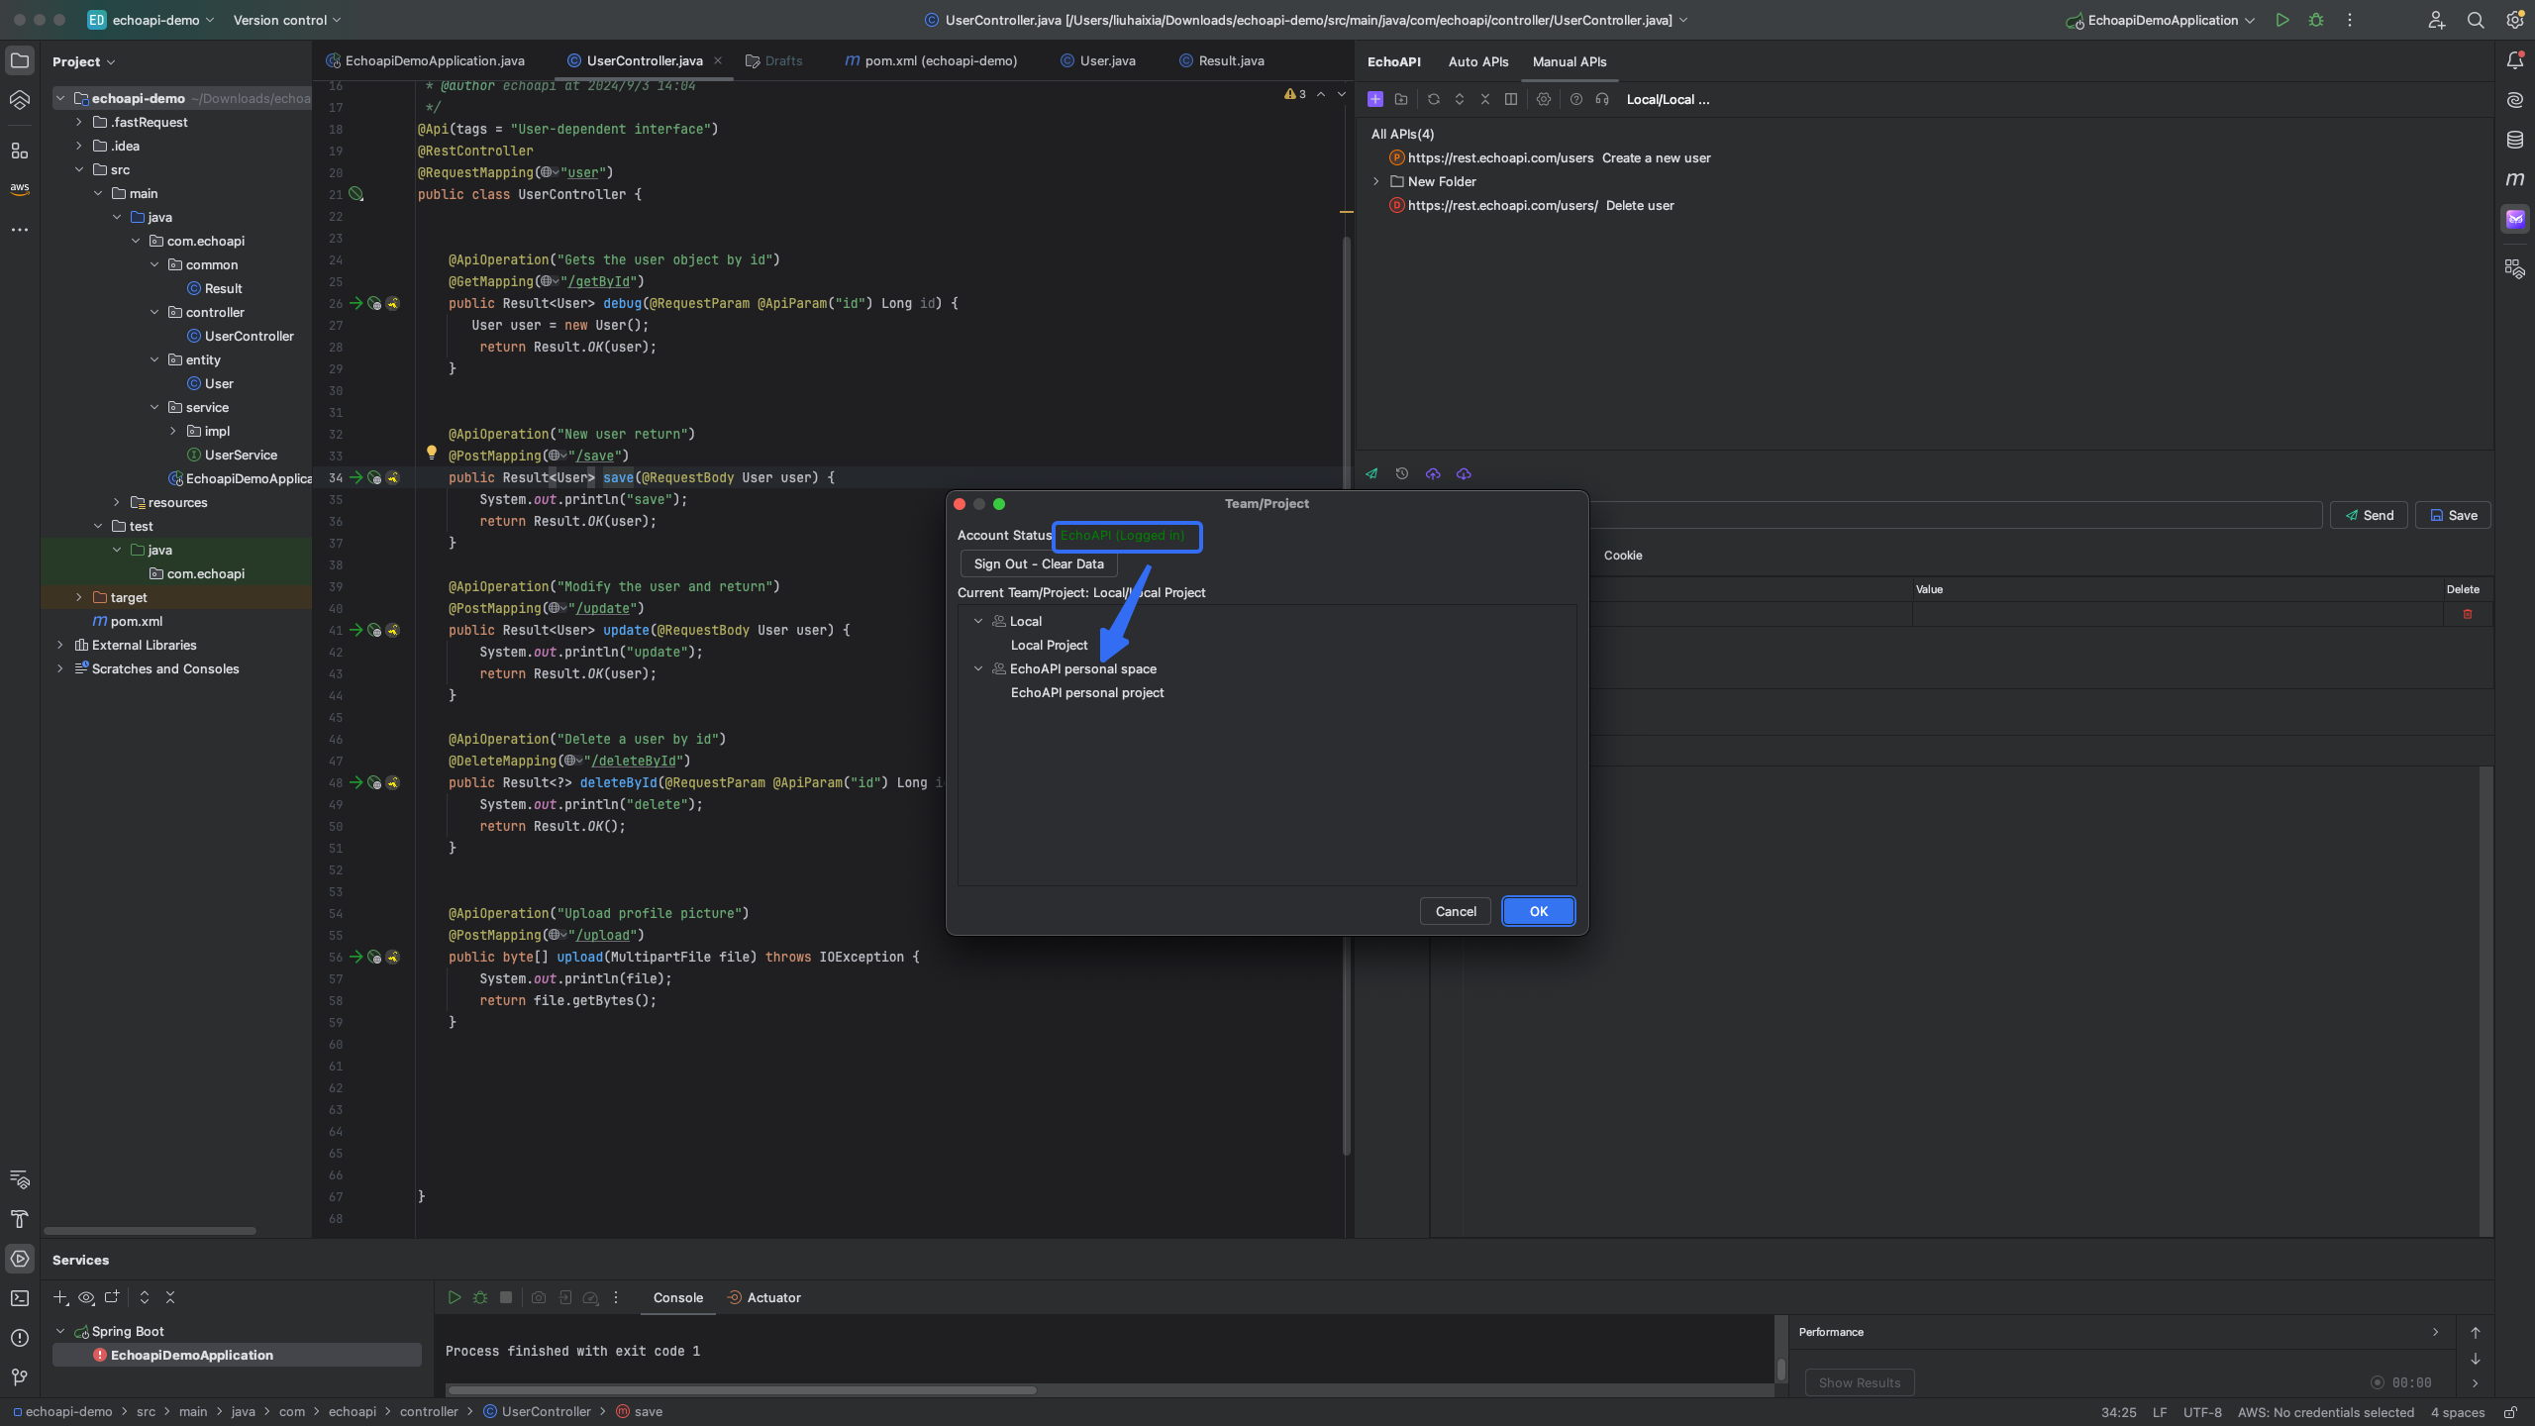Collapse the echoapi-demo project root
Screen dimensions: 2535x1426
coord(60,98)
